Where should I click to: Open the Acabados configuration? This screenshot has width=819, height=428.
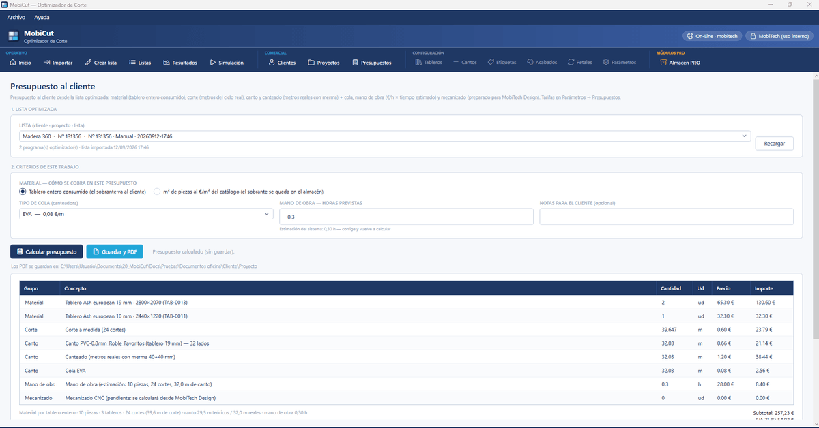(x=542, y=62)
